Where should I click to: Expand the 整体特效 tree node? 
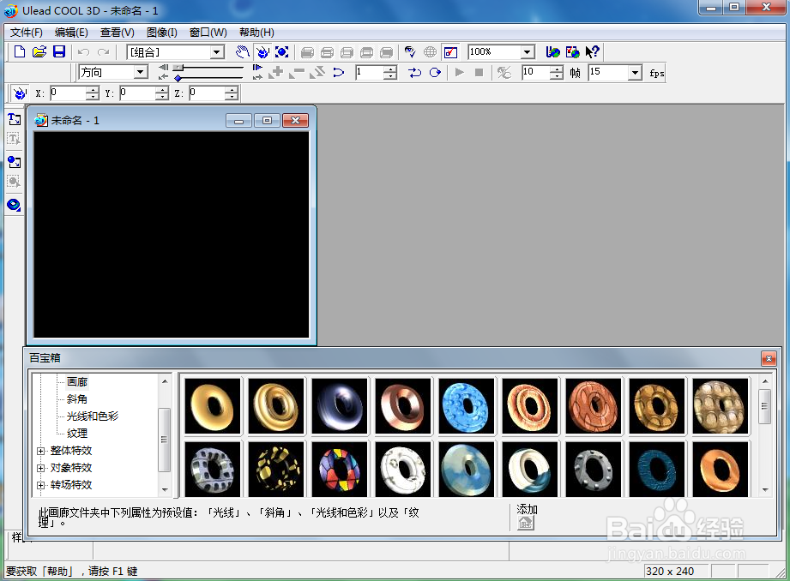(41, 451)
